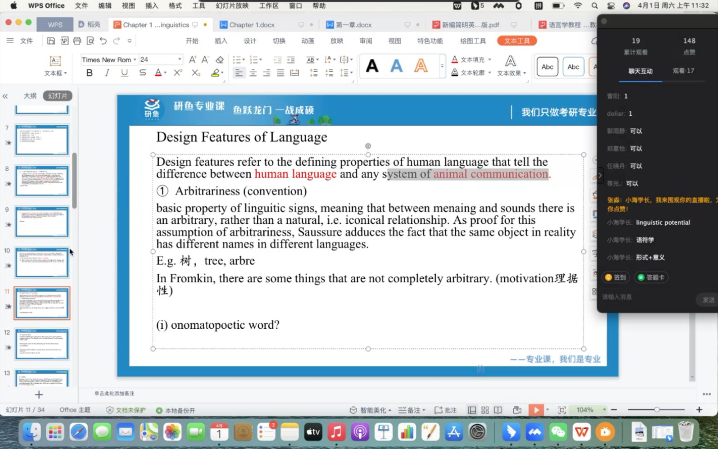The width and height of the screenshot is (718, 449).
Task: Decrease font size with the A- icon
Action: (x=206, y=59)
